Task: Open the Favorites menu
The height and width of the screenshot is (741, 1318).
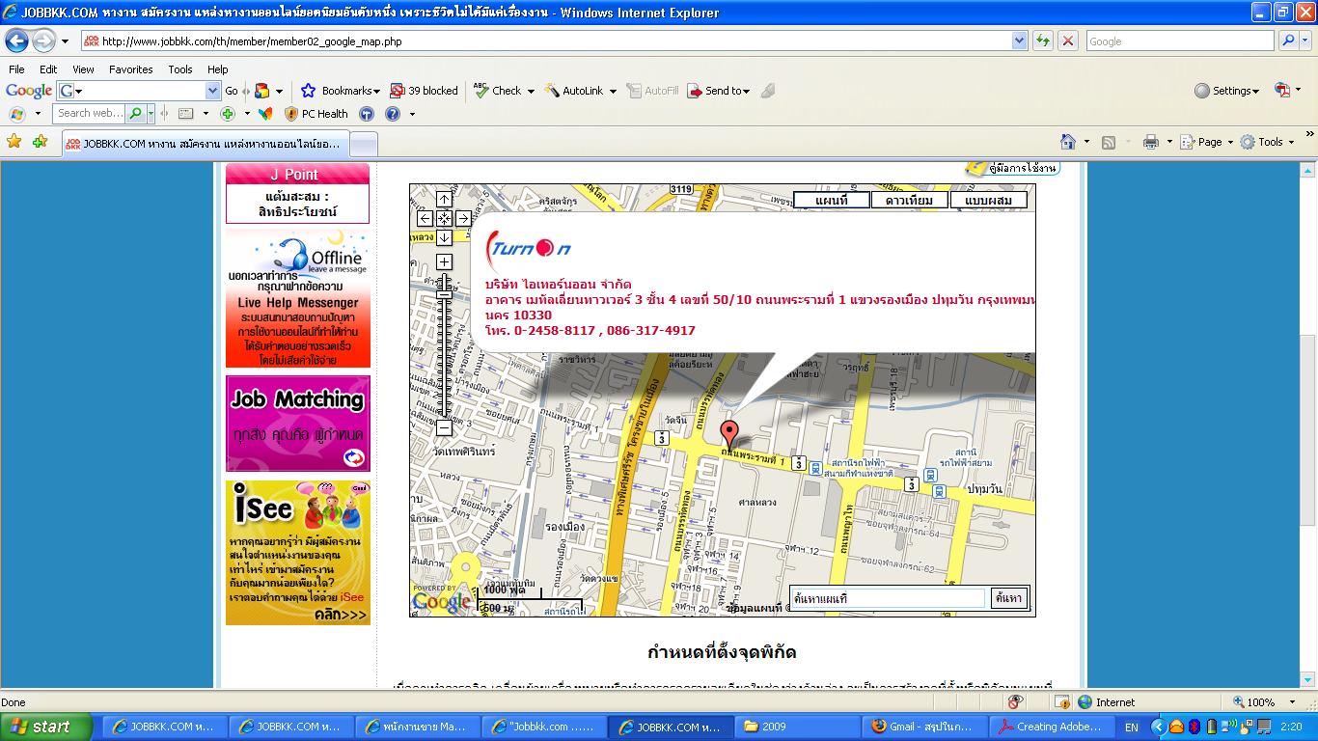Action: [130, 69]
